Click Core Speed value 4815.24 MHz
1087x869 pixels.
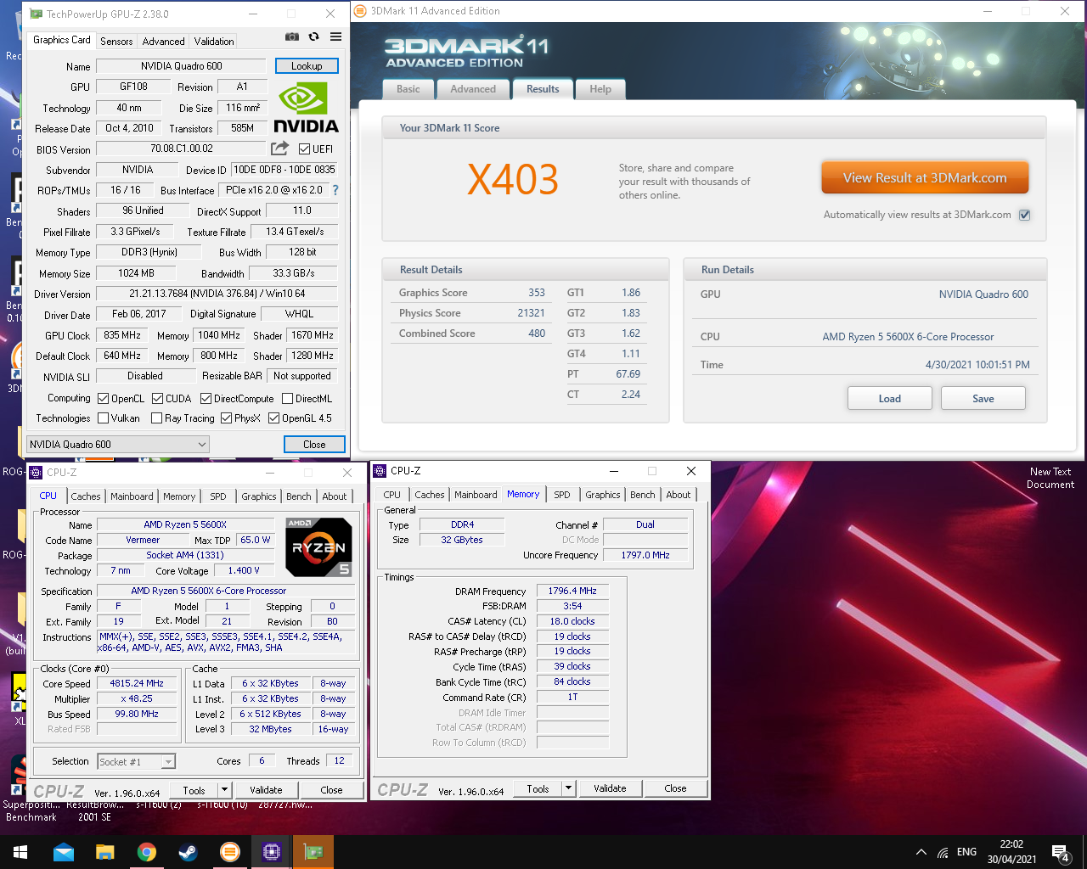pyautogui.click(x=137, y=683)
